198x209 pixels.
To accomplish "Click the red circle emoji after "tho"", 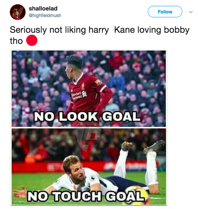I will point(32,40).
